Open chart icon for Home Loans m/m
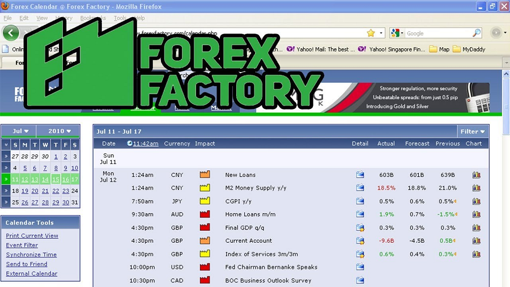 point(476,214)
